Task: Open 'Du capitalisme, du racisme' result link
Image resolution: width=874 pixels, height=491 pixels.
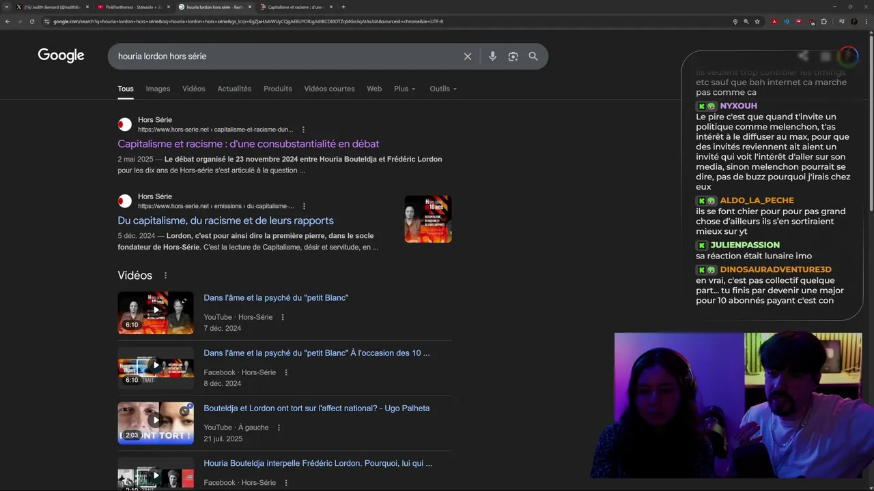Action: (225, 220)
